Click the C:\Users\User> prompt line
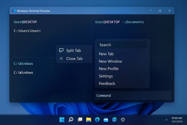The height and width of the screenshot is (125, 187). (x=27, y=31)
